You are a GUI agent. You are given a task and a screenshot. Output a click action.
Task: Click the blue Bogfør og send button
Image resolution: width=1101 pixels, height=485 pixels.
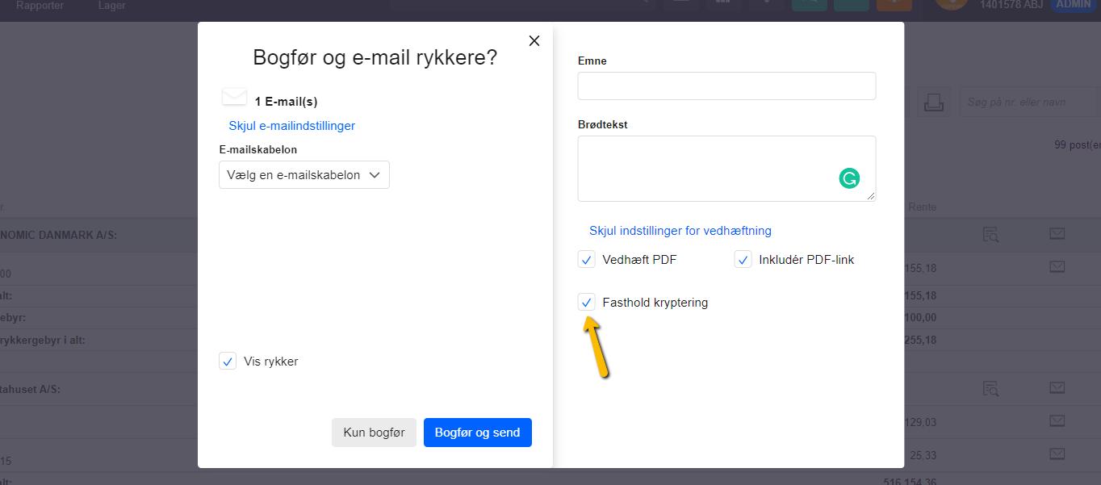[477, 432]
